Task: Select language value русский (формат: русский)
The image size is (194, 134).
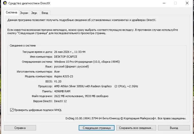Action: [x=71, y=67]
